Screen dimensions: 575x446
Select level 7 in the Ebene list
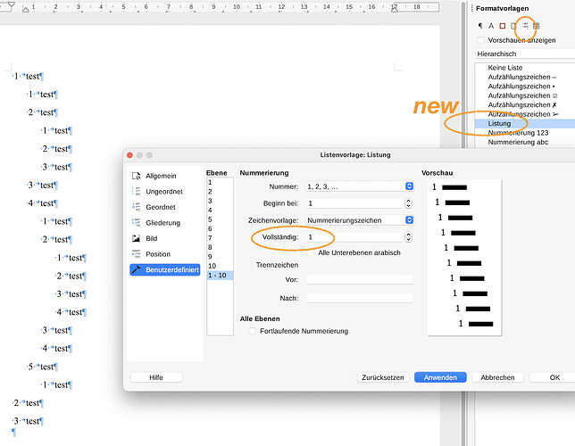coord(220,238)
